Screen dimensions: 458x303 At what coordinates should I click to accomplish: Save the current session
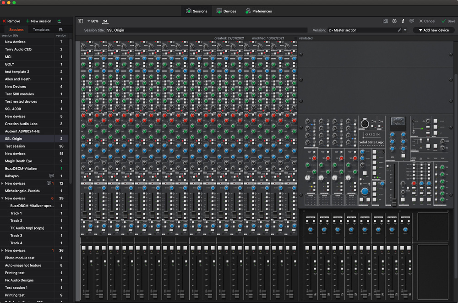448,21
